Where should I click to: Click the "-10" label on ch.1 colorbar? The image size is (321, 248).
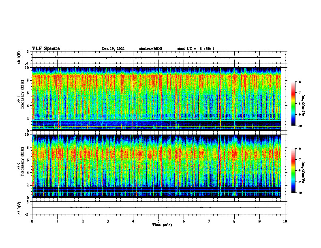(300, 126)
